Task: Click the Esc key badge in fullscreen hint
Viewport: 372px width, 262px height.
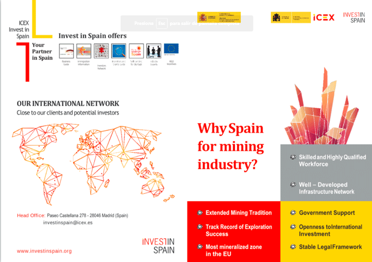Action: pyautogui.click(x=162, y=23)
